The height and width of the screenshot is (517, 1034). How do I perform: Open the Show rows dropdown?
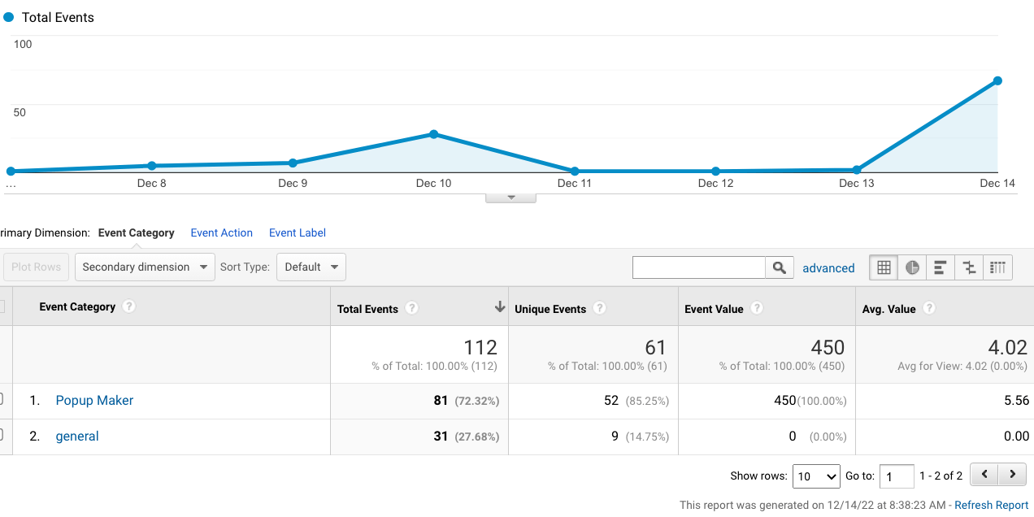(x=816, y=476)
